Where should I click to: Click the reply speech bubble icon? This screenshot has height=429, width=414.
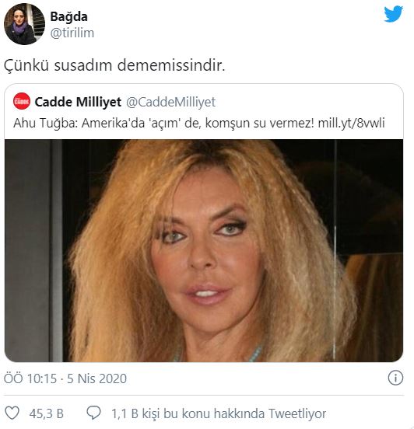[93, 413]
